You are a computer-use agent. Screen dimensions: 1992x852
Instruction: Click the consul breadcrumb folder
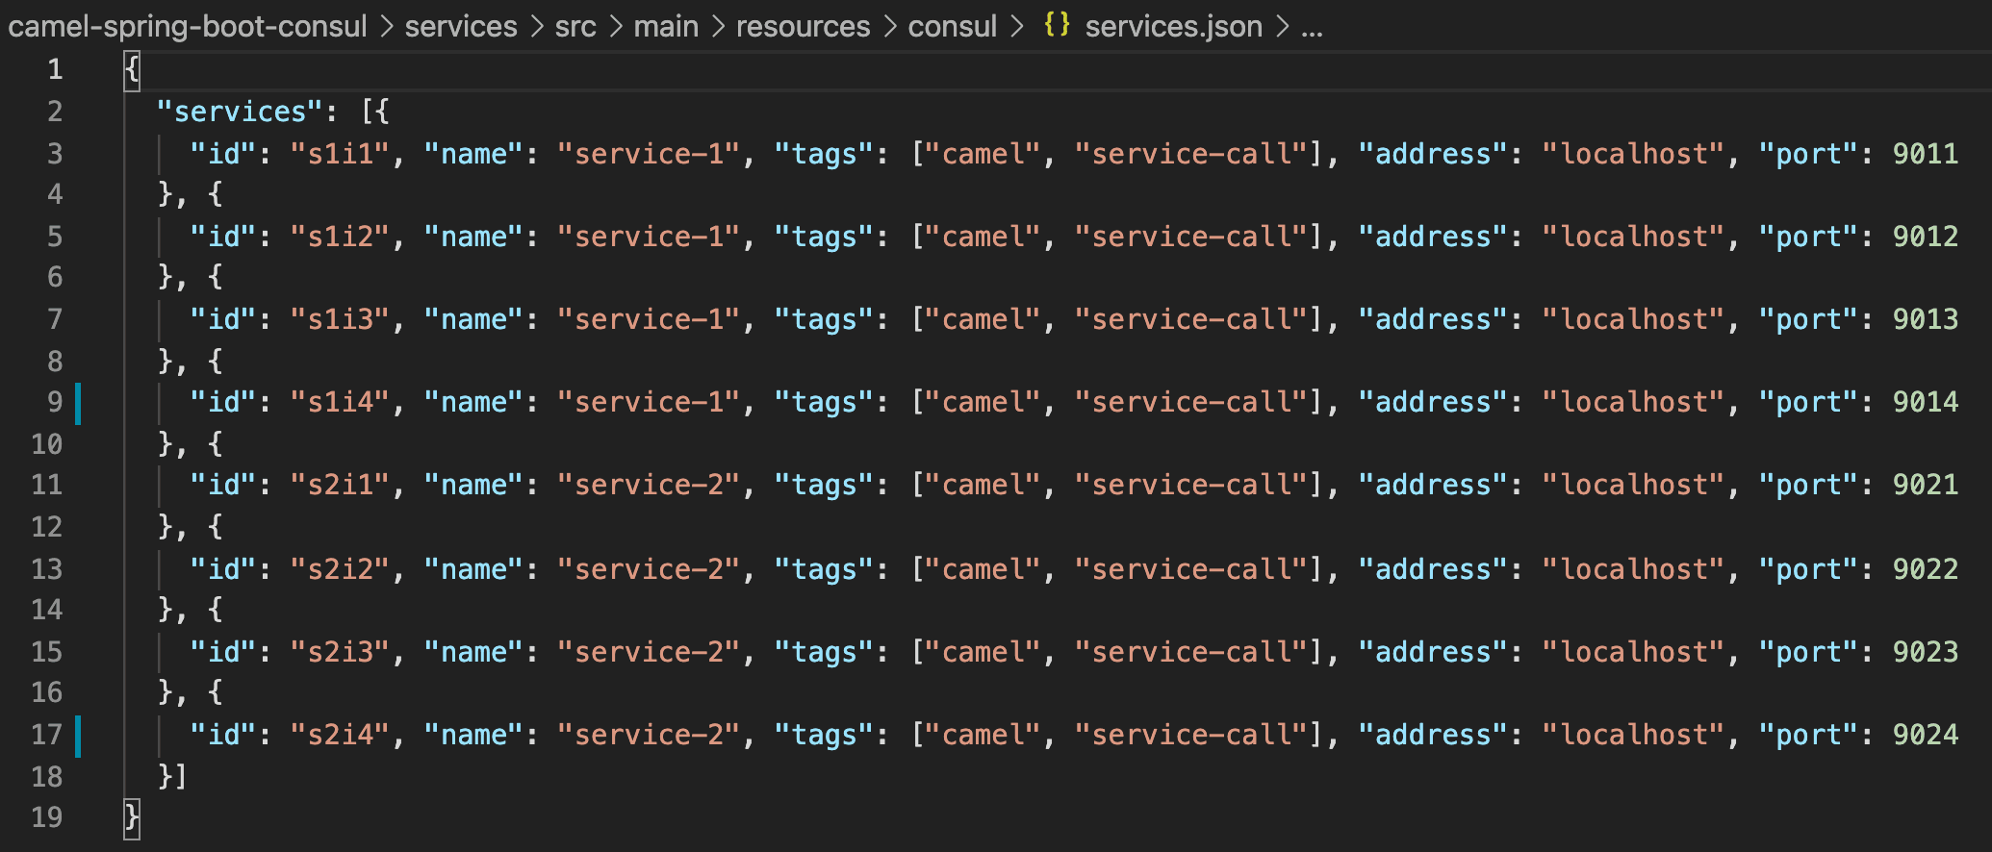952,26
